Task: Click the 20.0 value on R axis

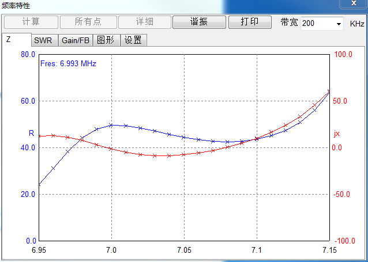Action: pos(28,194)
